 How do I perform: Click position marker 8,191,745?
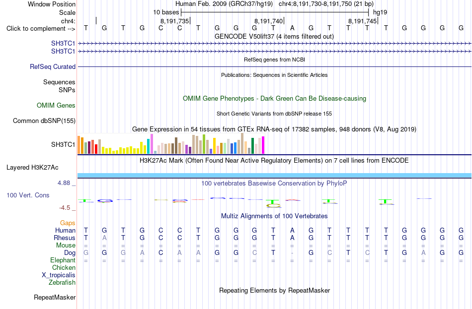click(362, 21)
